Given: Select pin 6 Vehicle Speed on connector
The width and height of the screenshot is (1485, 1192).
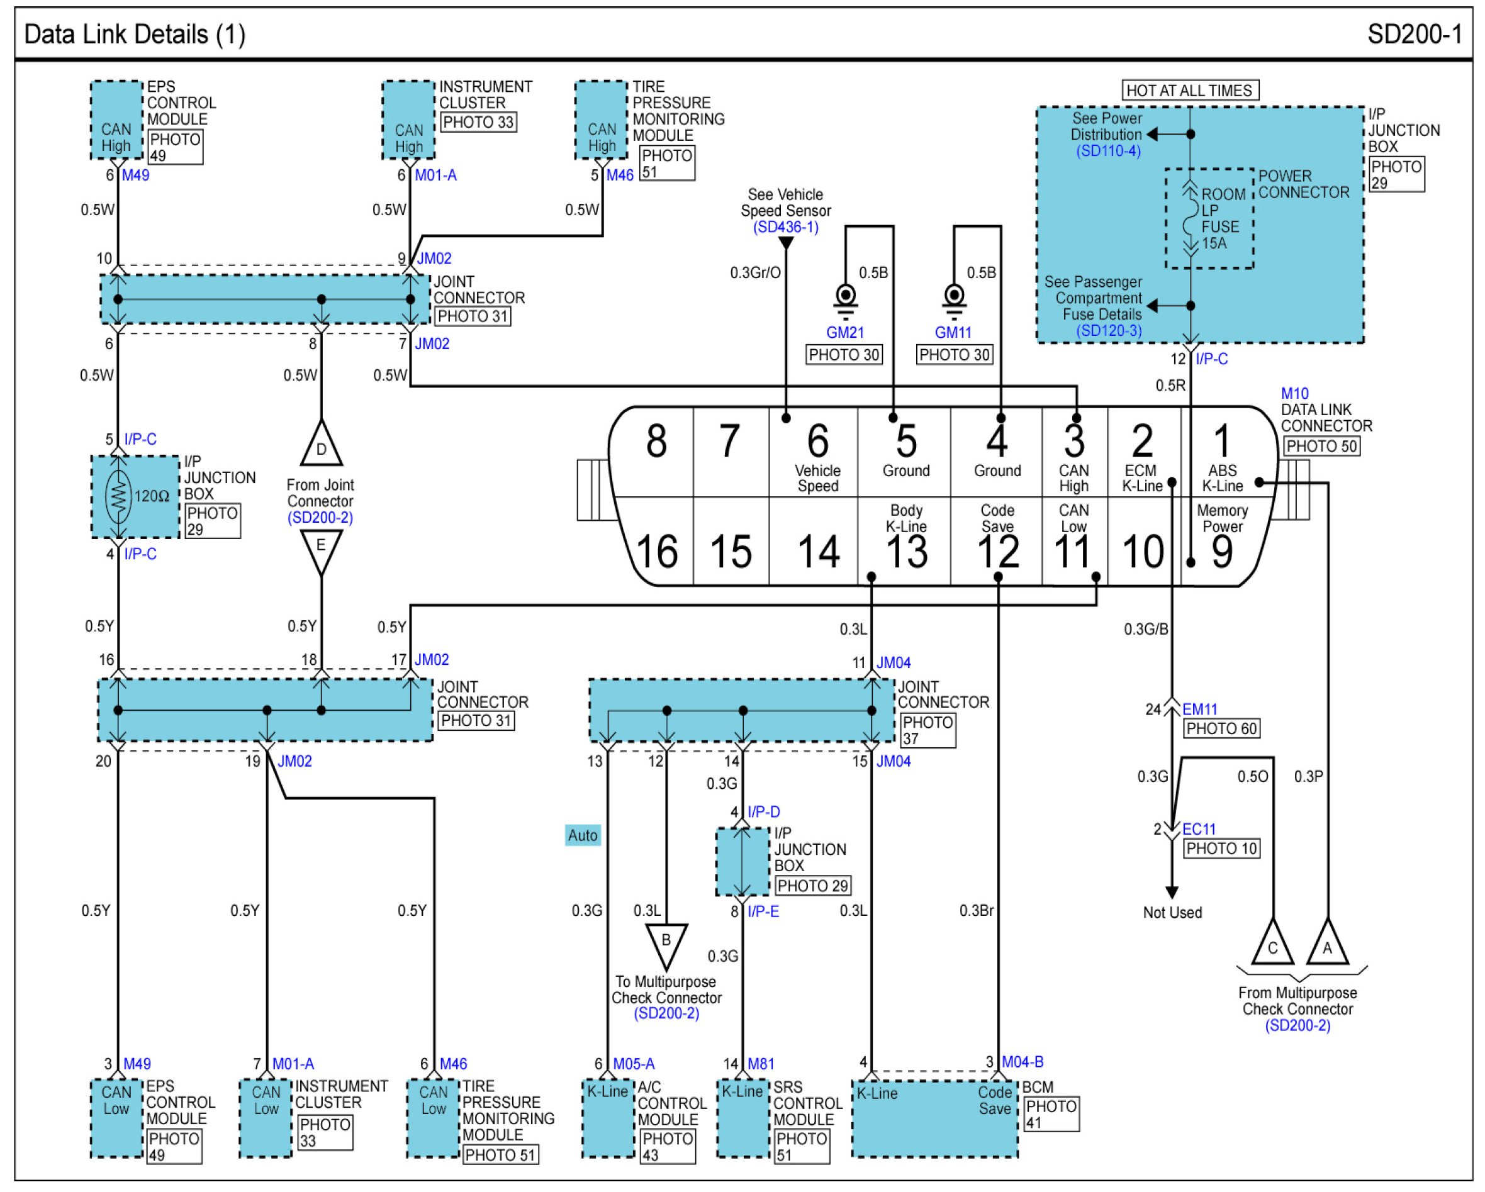Looking at the screenshot, I should pos(817,452).
